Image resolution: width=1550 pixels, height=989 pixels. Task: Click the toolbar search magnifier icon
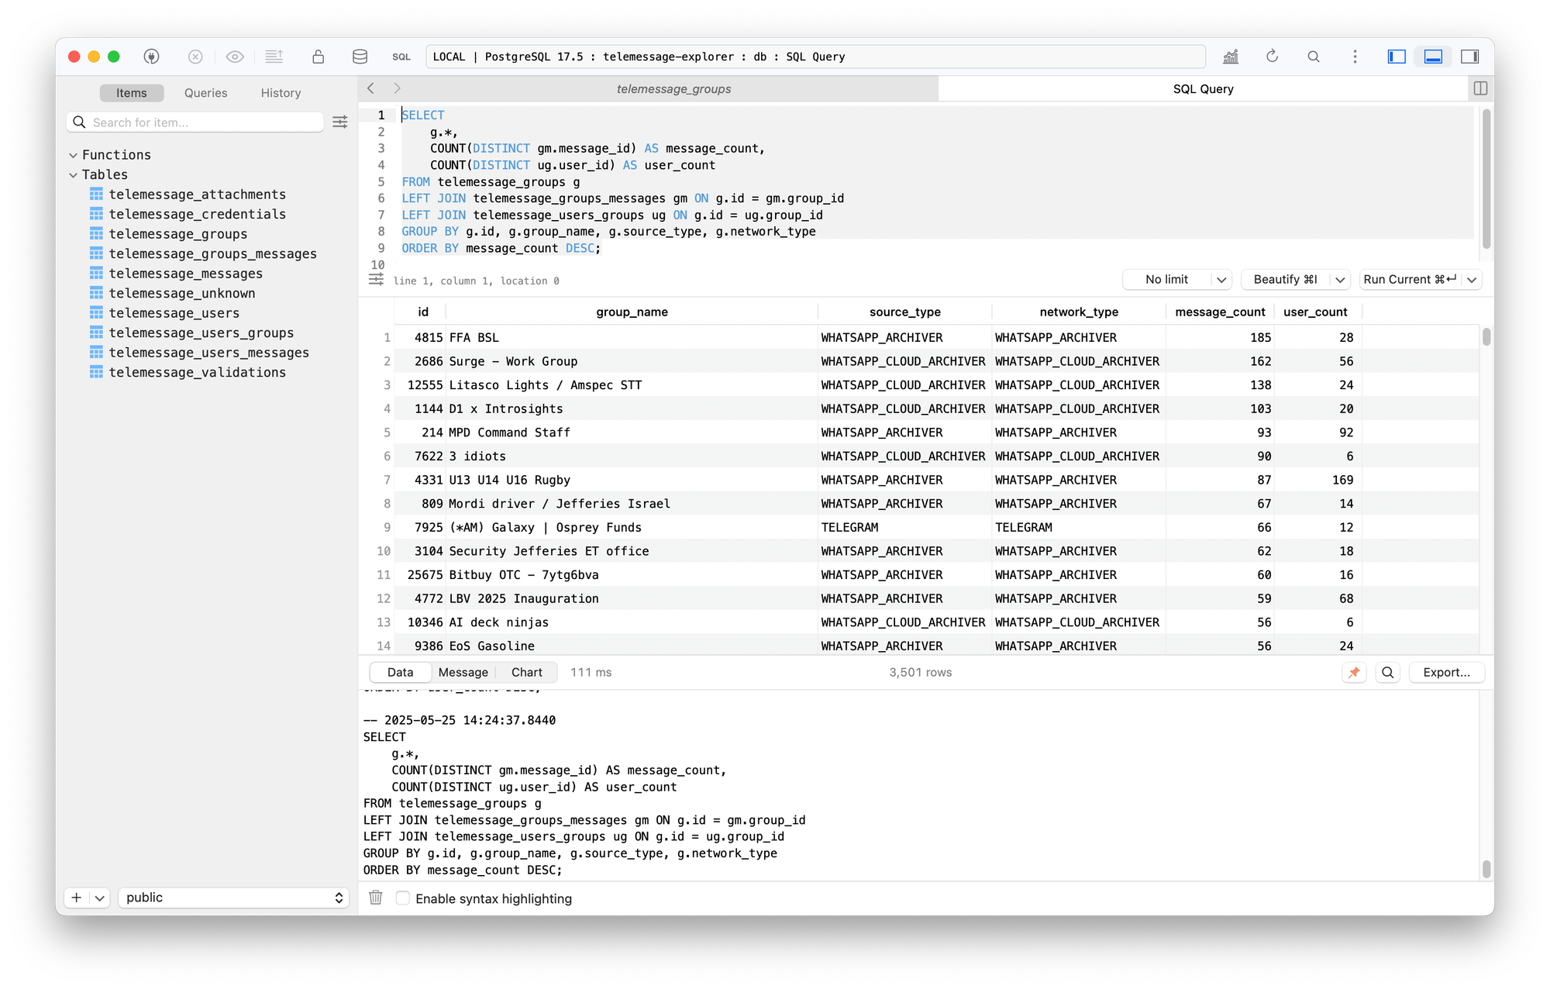click(1314, 57)
